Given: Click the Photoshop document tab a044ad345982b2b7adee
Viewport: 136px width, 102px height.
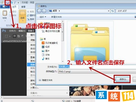Looking at the screenshot, I should click(x=14, y=41).
